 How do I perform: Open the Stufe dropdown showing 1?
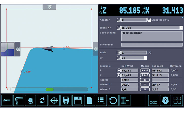coord(134,53)
